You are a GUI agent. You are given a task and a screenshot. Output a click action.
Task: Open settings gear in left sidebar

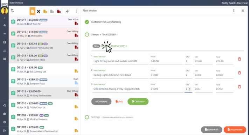click(5, 122)
